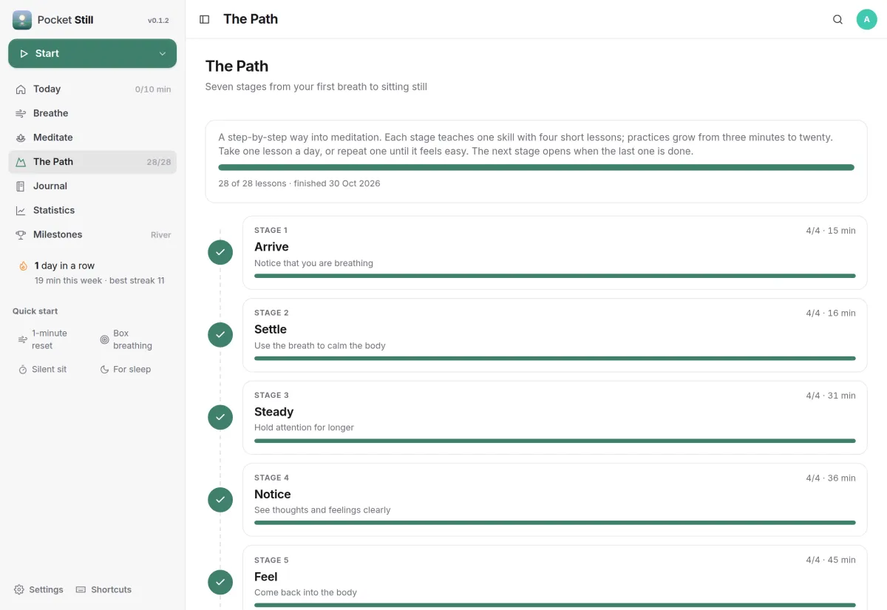The height and width of the screenshot is (610, 887).
Task: Click the Statistics chart icon
Action: pyautogui.click(x=21, y=211)
